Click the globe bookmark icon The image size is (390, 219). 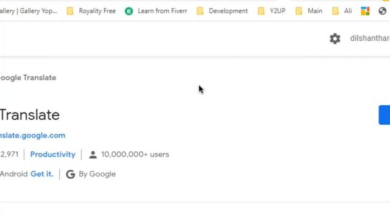click(x=382, y=11)
